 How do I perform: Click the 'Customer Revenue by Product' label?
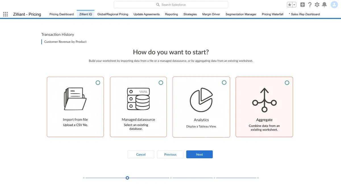pos(65,42)
